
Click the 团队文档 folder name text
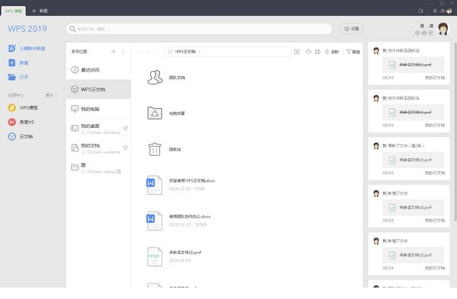point(177,78)
